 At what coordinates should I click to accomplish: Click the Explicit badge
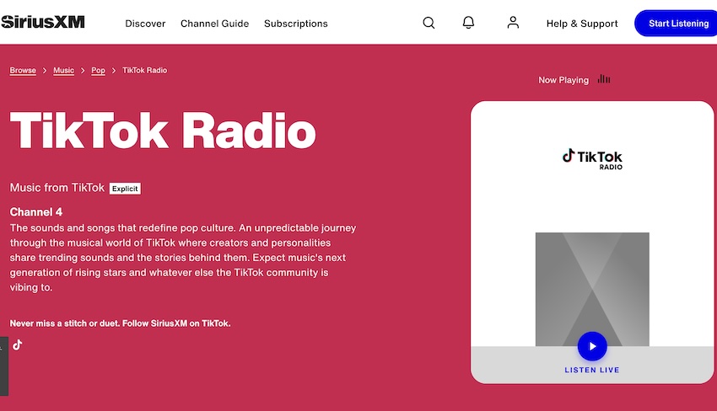(x=125, y=189)
